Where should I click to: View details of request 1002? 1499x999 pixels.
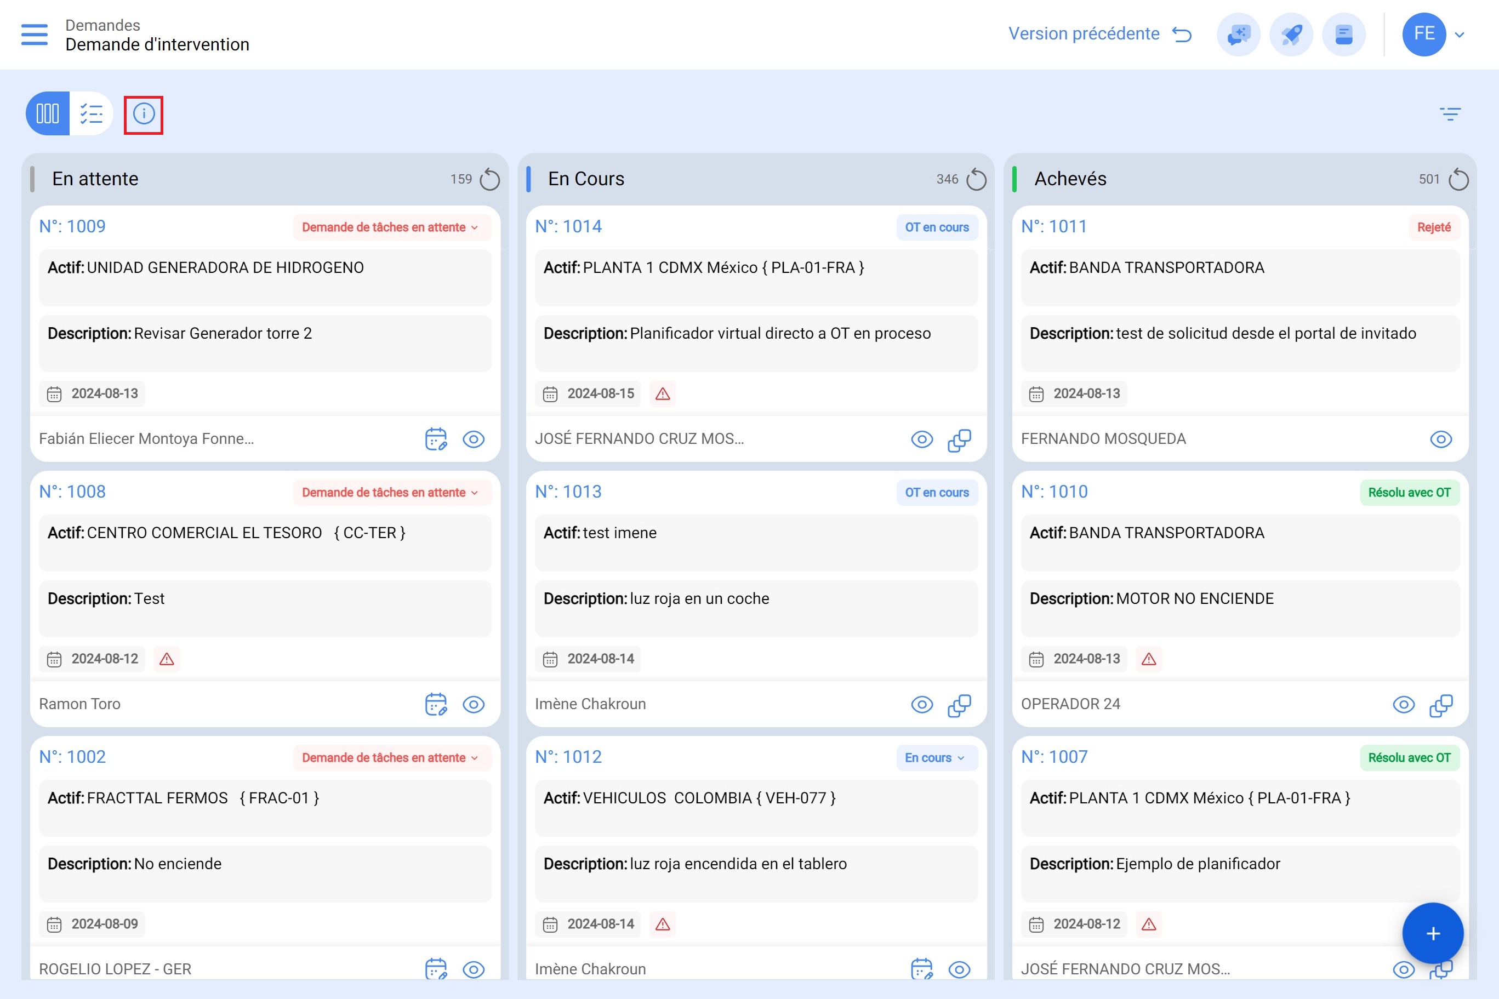[x=474, y=970]
